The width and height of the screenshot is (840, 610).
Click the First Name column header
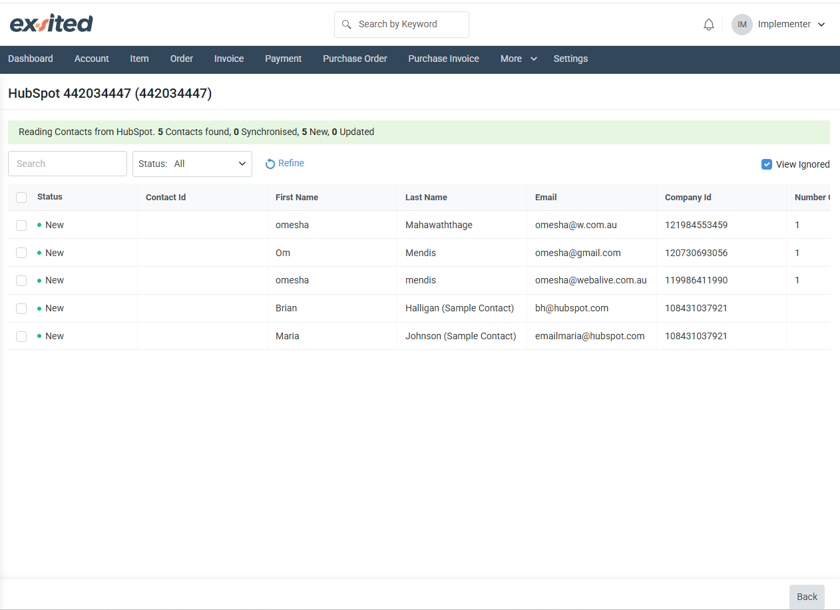coord(297,198)
